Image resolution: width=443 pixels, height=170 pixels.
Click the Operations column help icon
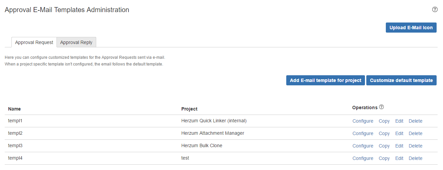(x=381, y=107)
